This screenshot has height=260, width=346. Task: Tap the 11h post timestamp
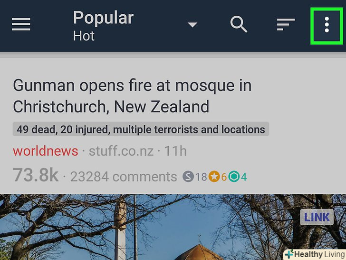[x=176, y=151]
